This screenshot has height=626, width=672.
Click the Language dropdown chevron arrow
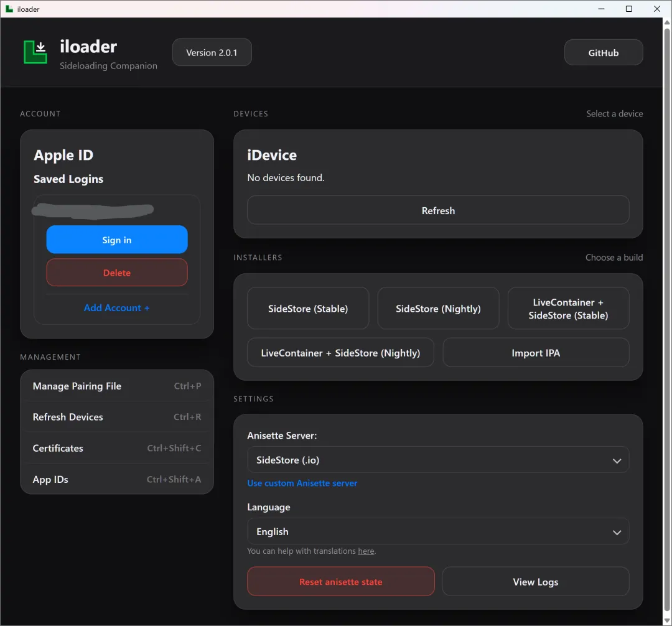(x=617, y=532)
